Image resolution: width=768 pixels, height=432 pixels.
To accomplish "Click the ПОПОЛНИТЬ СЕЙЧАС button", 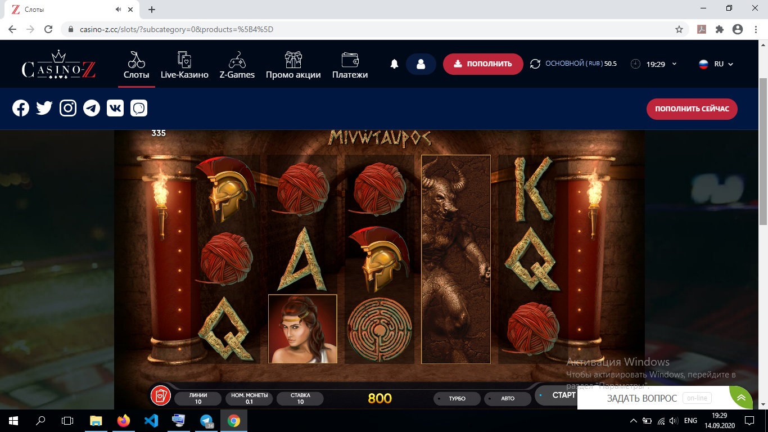I will [692, 109].
